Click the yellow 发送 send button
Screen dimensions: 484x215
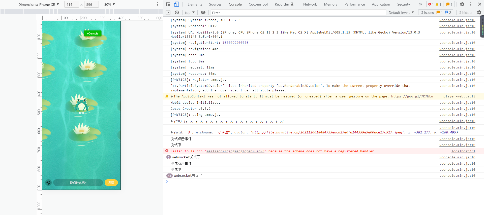coord(111,183)
